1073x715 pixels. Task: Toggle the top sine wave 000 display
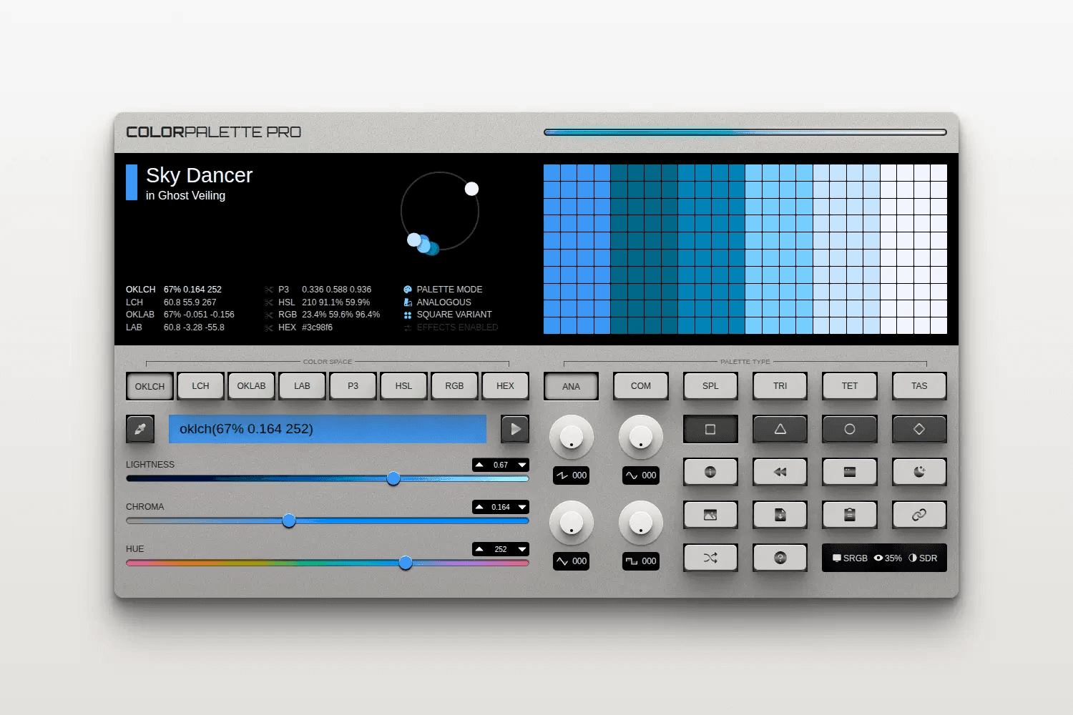pyautogui.click(x=640, y=475)
